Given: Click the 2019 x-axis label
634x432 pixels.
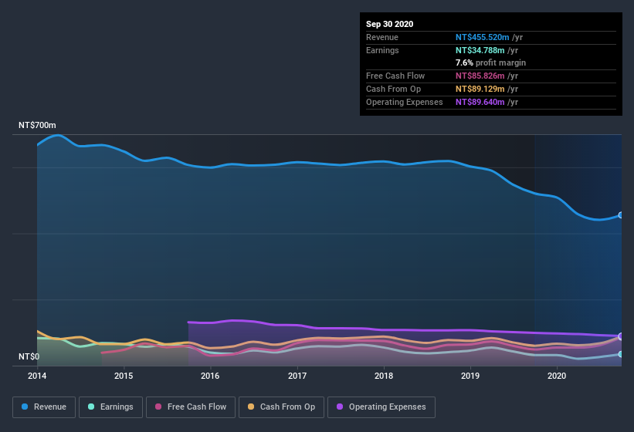Looking at the screenshot, I should pyautogui.click(x=470, y=376).
